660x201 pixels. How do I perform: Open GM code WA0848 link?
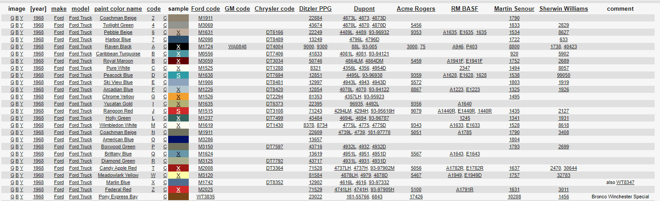tap(237, 47)
